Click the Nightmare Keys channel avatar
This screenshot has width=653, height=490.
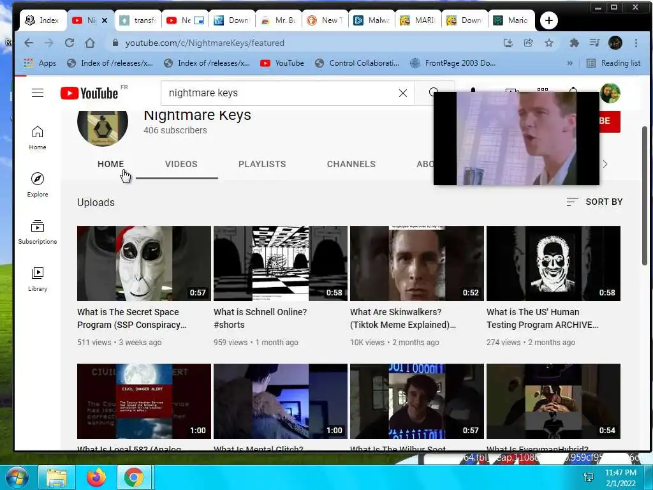[x=103, y=128]
